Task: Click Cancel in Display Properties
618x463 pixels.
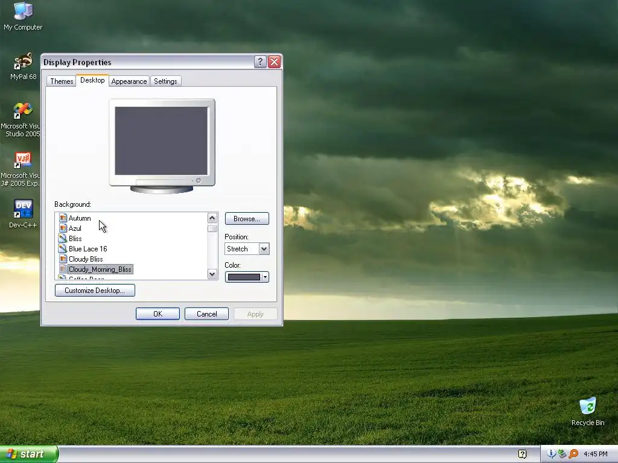Action: click(x=206, y=313)
